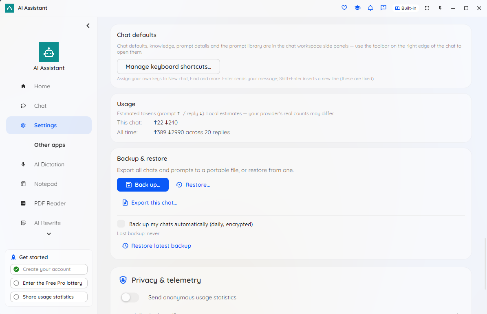The height and width of the screenshot is (314, 487).
Task: Click the PDF Reader icon
Action: tap(23, 203)
